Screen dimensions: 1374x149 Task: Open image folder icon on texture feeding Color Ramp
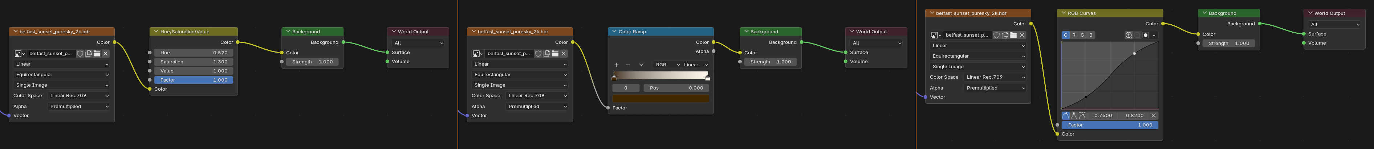click(555, 54)
